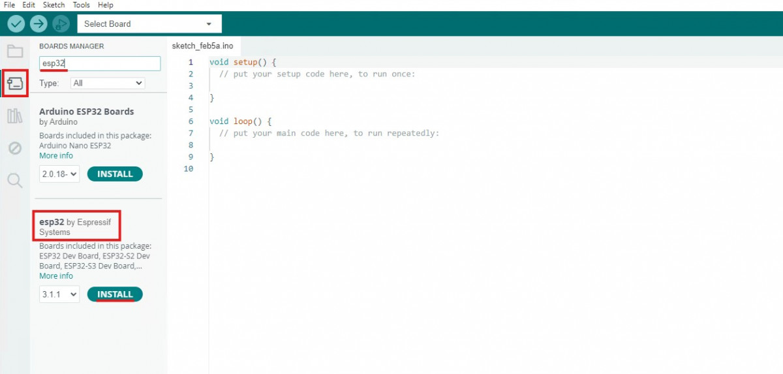The height and width of the screenshot is (374, 783).
Task: Open the Library Manager sidebar icon
Action: coord(14,116)
